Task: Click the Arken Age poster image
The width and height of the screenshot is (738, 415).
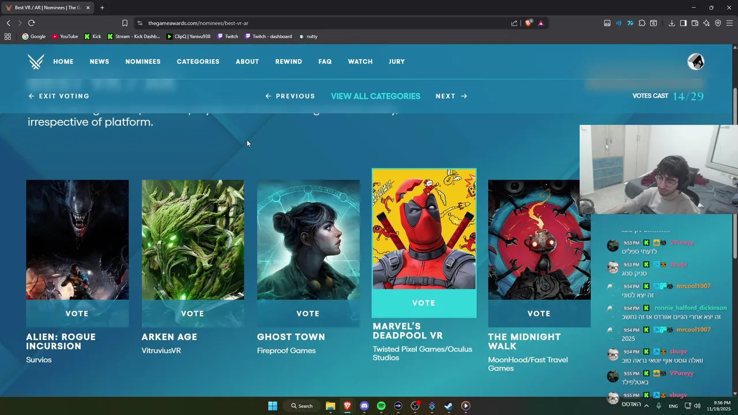Action: pyautogui.click(x=193, y=240)
